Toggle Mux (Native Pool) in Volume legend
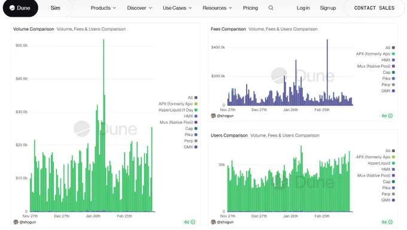This screenshot has width=407, height=230. 179,122
